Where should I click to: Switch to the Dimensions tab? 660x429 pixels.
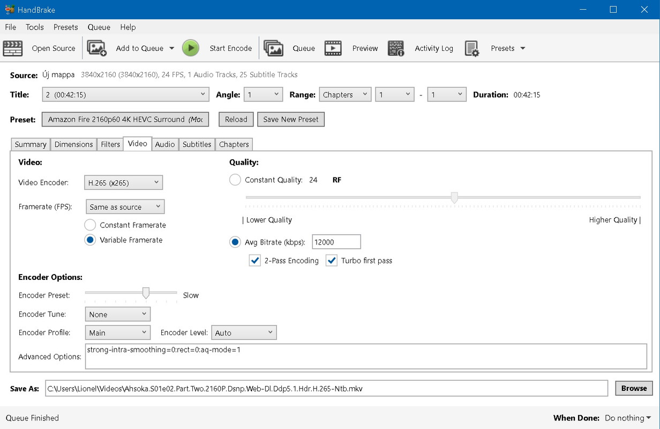pyautogui.click(x=74, y=144)
